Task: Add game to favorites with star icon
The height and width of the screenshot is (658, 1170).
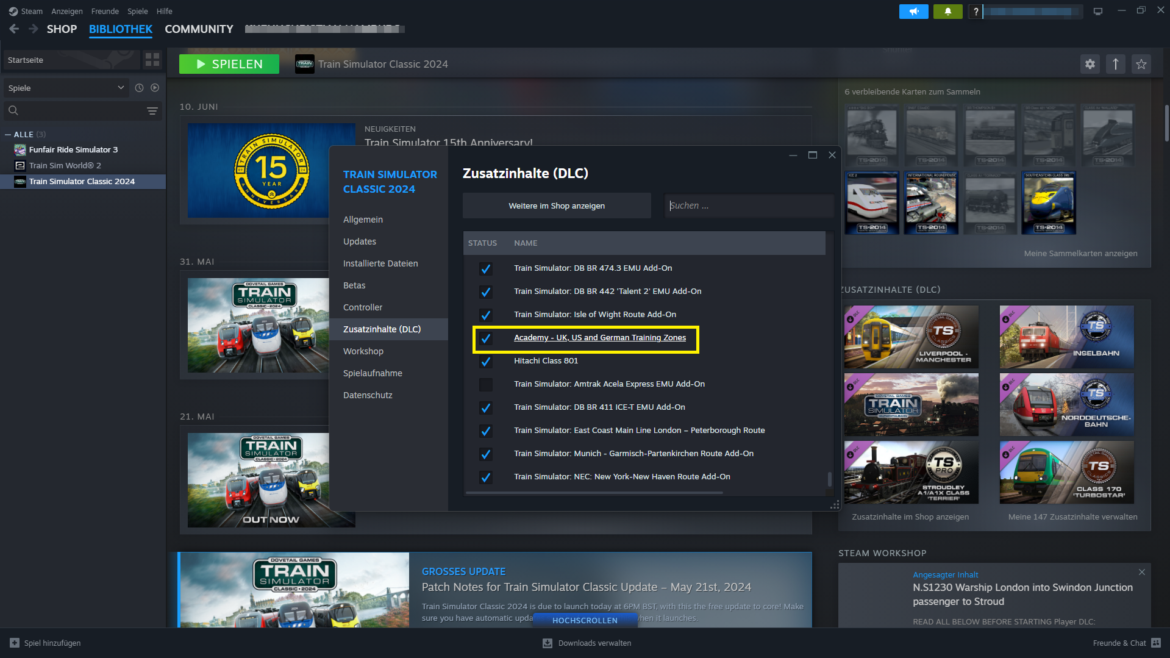Action: coord(1141,64)
